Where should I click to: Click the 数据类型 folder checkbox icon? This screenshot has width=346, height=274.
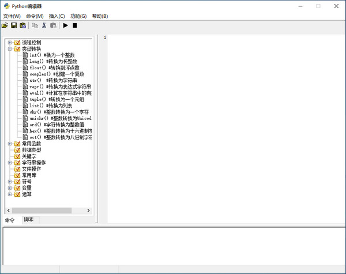(x=17, y=150)
